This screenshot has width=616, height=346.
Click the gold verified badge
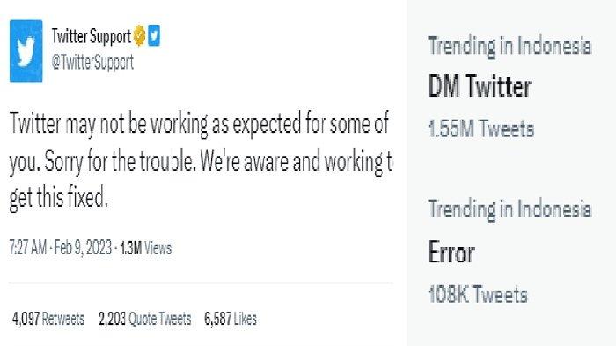[x=139, y=36]
